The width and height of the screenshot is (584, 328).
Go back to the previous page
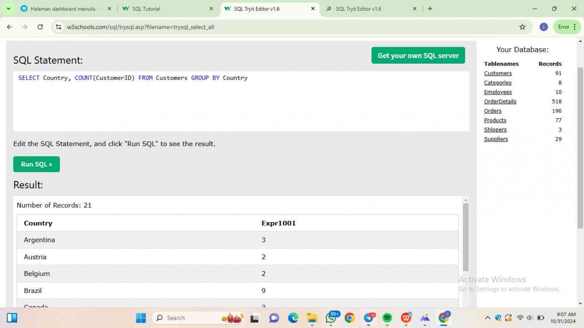pyautogui.click(x=10, y=27)
